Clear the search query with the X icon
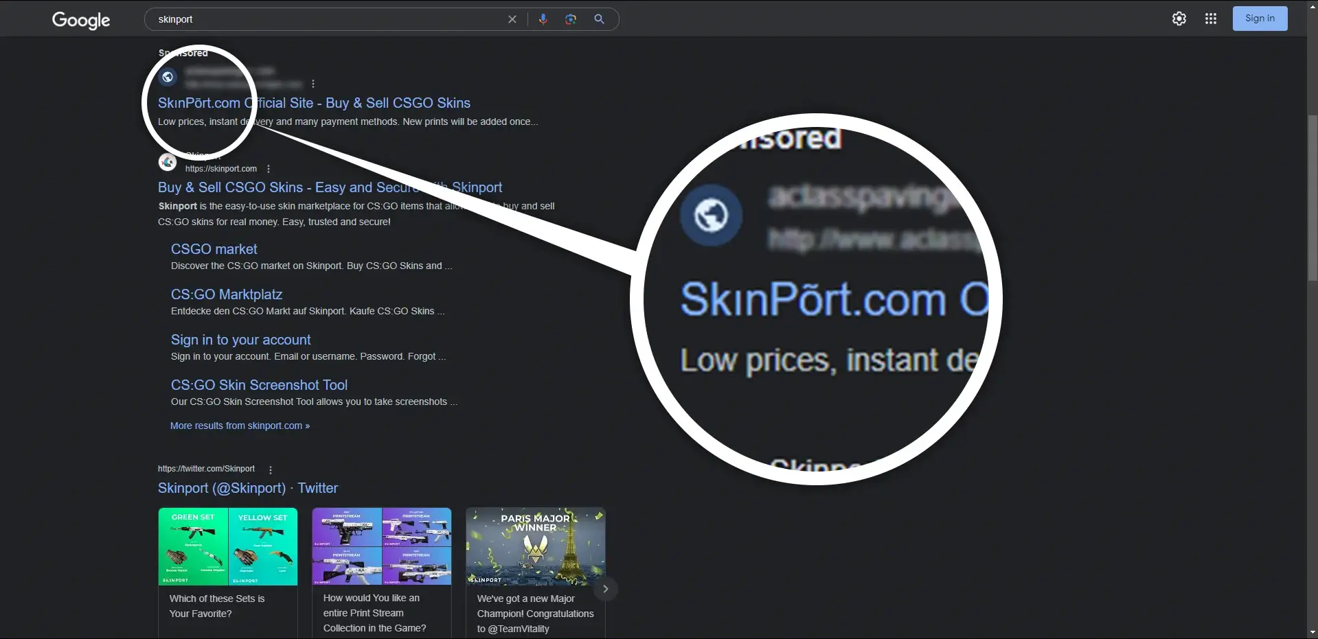1318x639 pixels. point(512,19)
